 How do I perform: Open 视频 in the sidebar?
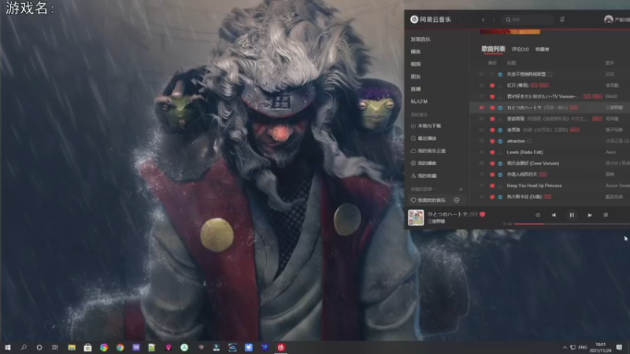(416, 65)
